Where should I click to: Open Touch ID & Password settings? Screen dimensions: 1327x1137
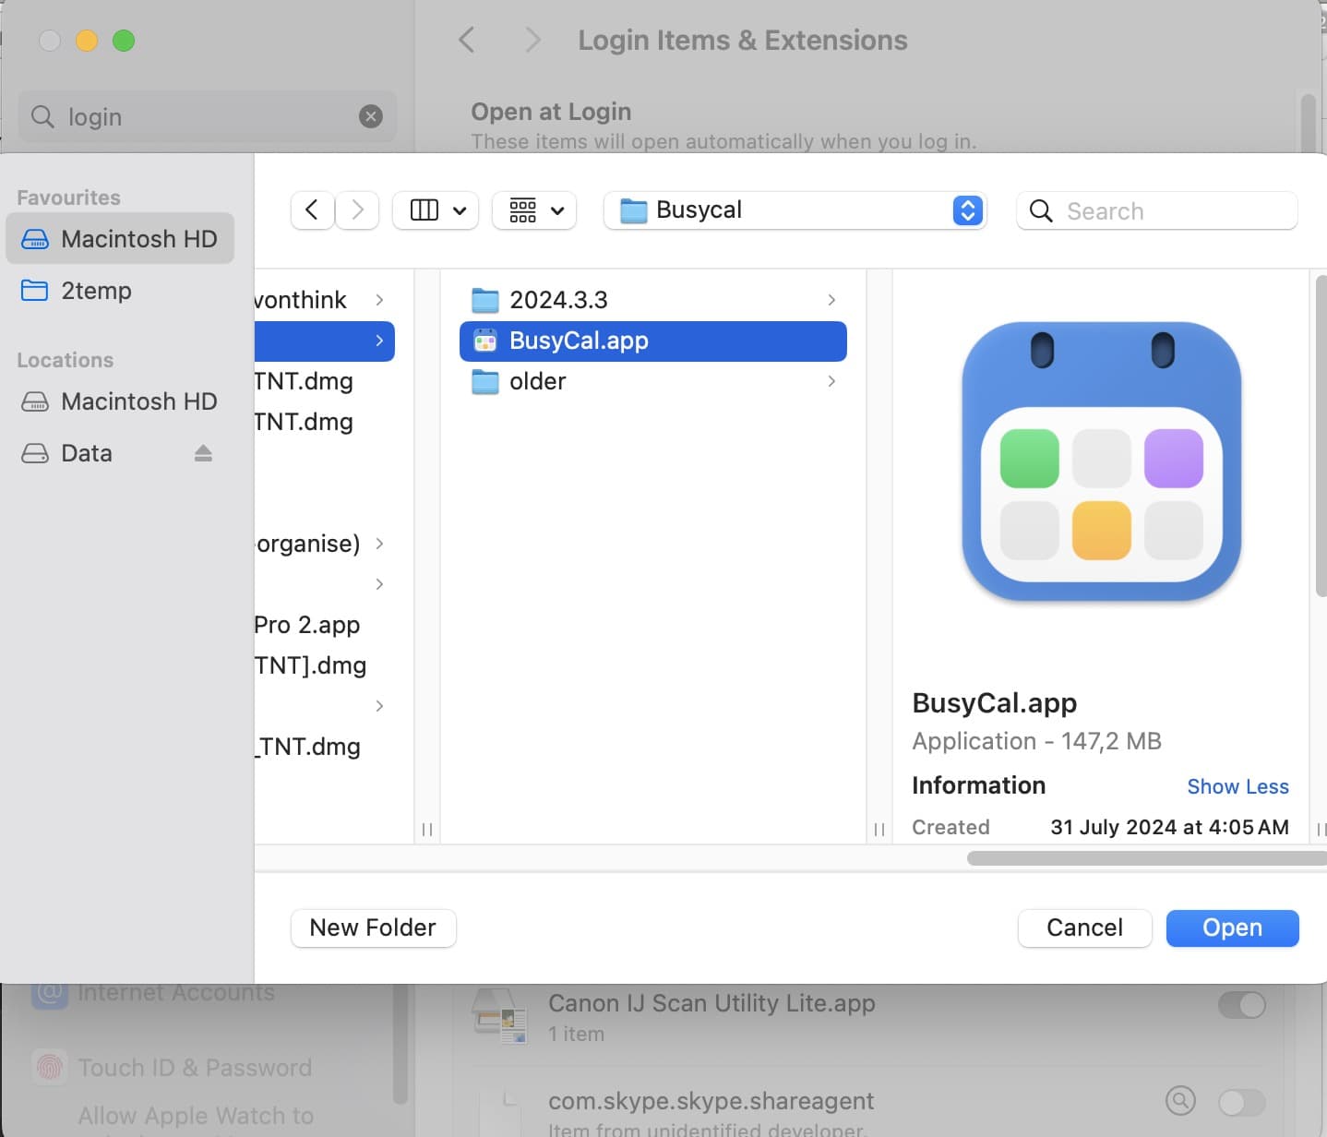tap(195, 1068)
